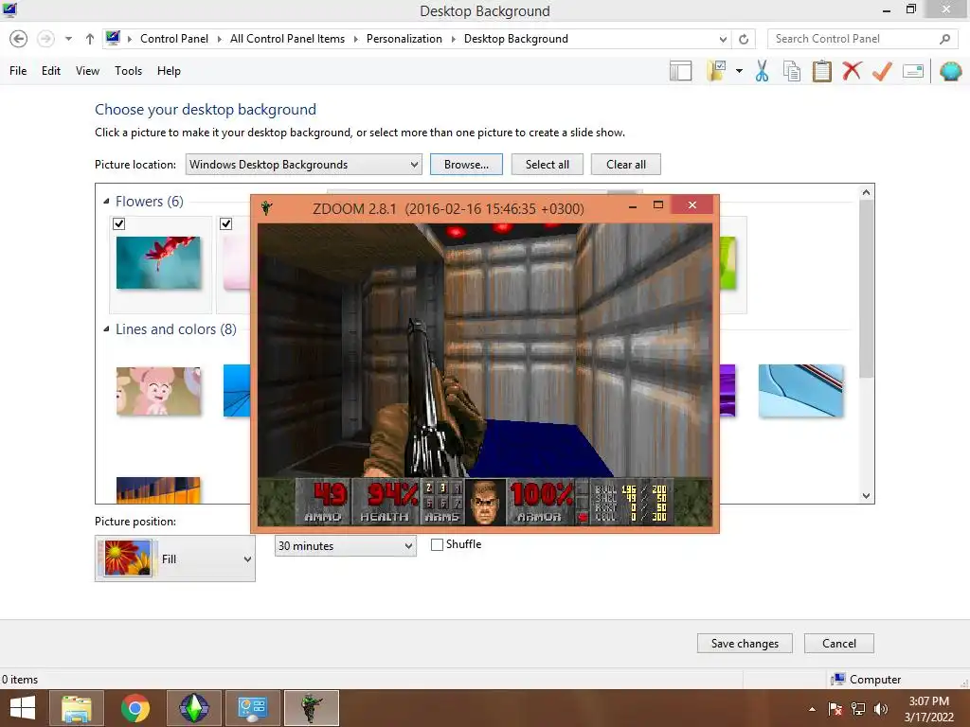Refresh the address bar location
This screenshot has height=727, width=970.
[x=744, y=39]
